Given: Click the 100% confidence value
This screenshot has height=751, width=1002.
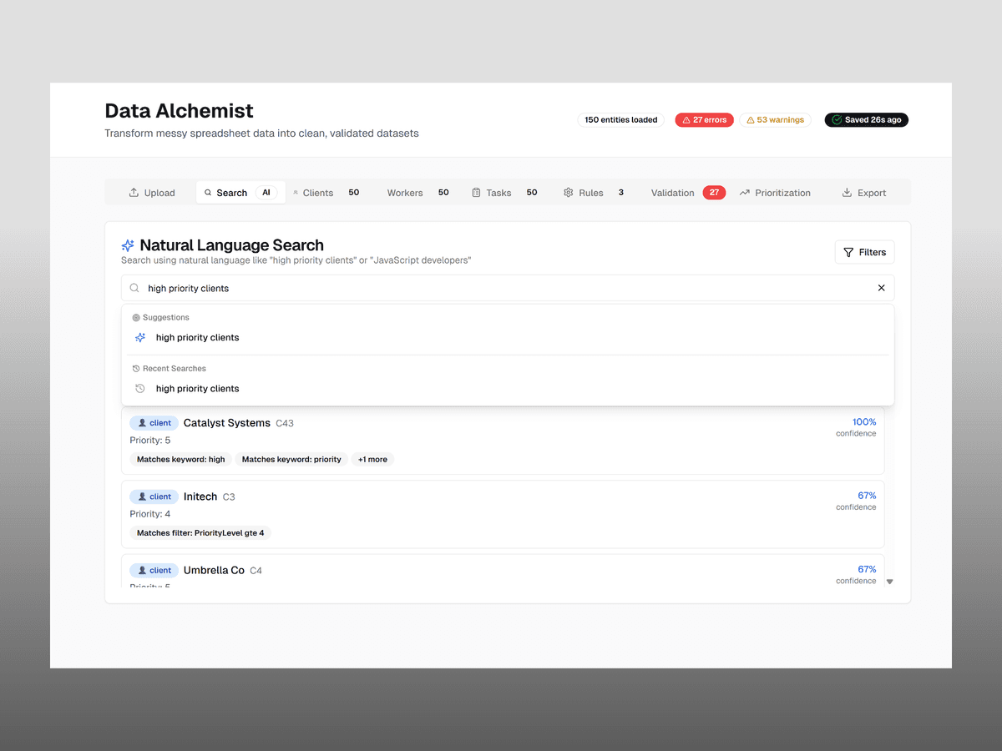Looking at the screenshot, I should [864, 422].
